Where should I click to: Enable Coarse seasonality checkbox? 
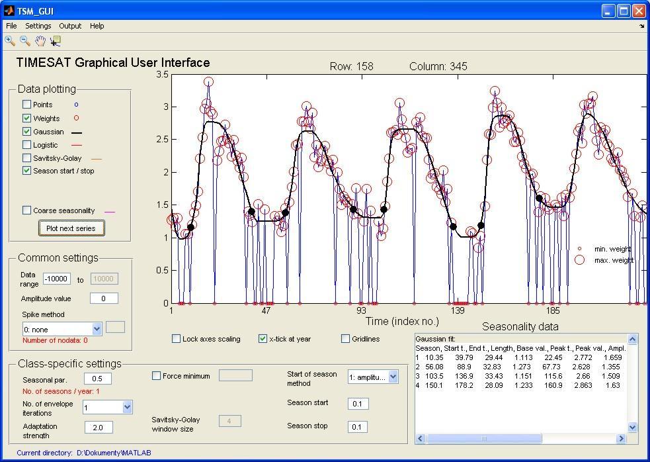(x=26, y=210)
